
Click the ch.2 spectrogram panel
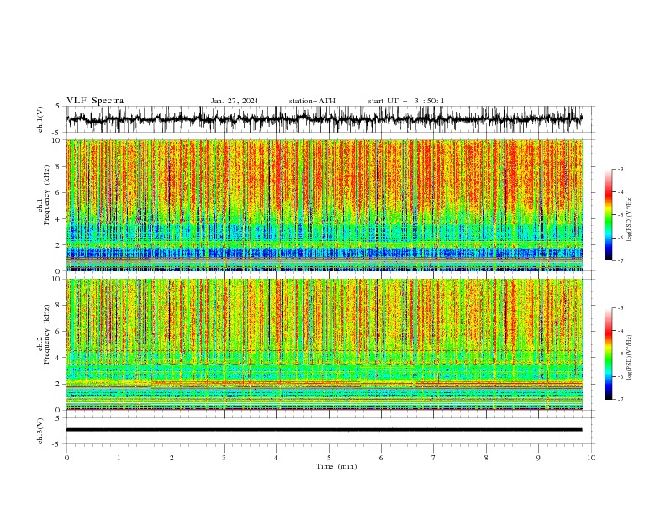[325, 344]
